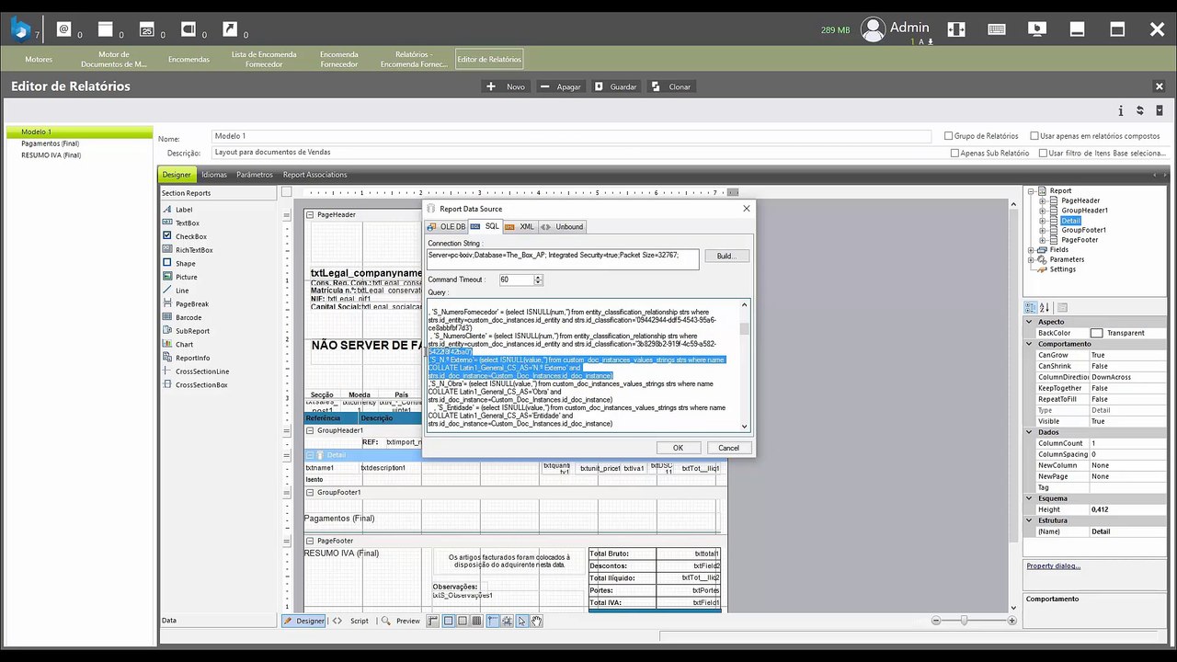The height and width of the screenshot is (662, 1177).
Task: Open the Idiomas tab
Action: click(213, 175)
